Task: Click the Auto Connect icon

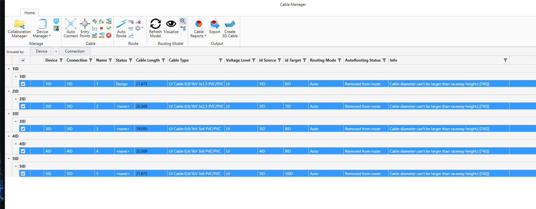Action: 71,29
